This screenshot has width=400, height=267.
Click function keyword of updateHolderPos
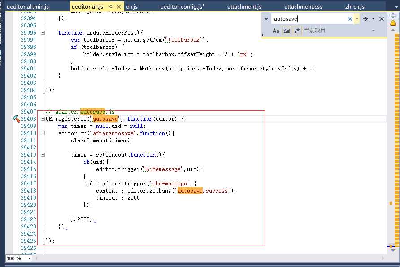tap(71, 33)
